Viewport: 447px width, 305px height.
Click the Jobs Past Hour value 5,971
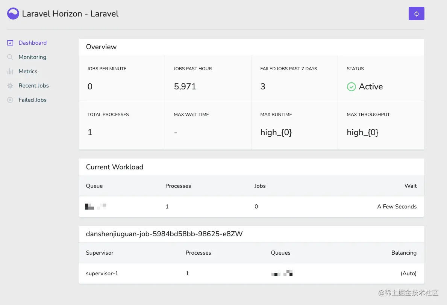(x=185, y=86)
